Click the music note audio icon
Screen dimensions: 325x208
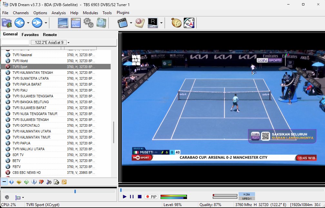click(x=49, y=182)
